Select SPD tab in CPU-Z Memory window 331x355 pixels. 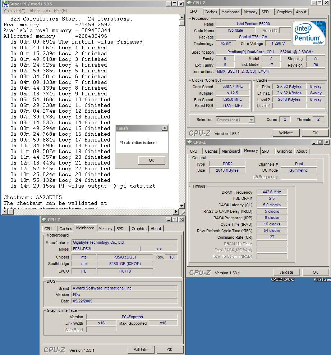266,151
